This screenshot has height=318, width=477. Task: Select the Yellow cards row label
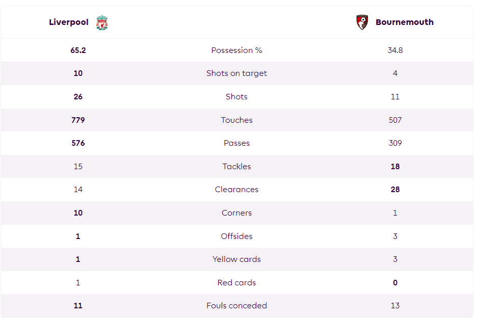pos(236,259)
